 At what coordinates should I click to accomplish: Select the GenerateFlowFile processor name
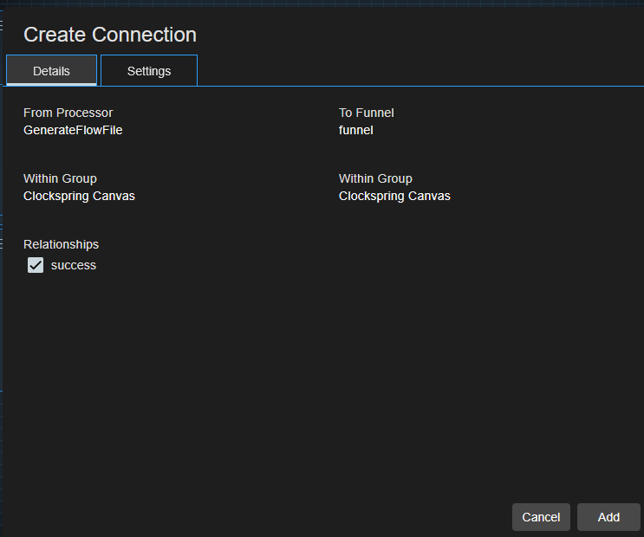coord(73,130)
